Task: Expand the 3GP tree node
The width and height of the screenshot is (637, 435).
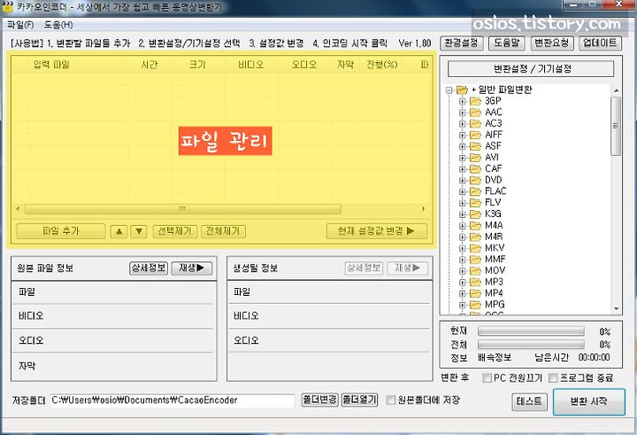Action: coord(463,101)
